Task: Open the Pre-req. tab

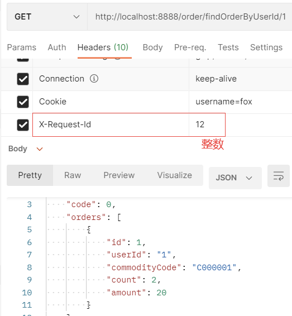Action: tap(190, 47)
